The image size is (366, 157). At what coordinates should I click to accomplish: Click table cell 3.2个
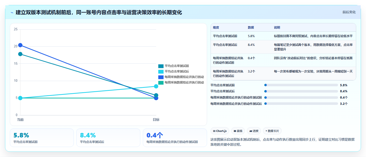point(251,71)
